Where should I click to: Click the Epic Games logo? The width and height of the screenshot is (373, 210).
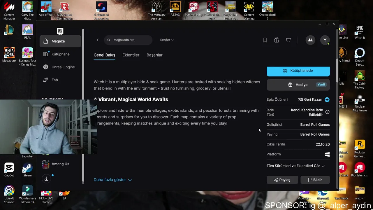pos(60,31)
